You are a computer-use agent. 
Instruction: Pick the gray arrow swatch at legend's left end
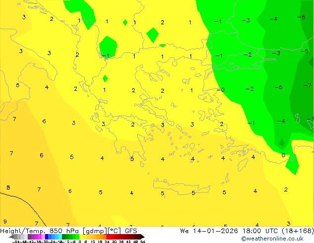(x=11, y=237)
